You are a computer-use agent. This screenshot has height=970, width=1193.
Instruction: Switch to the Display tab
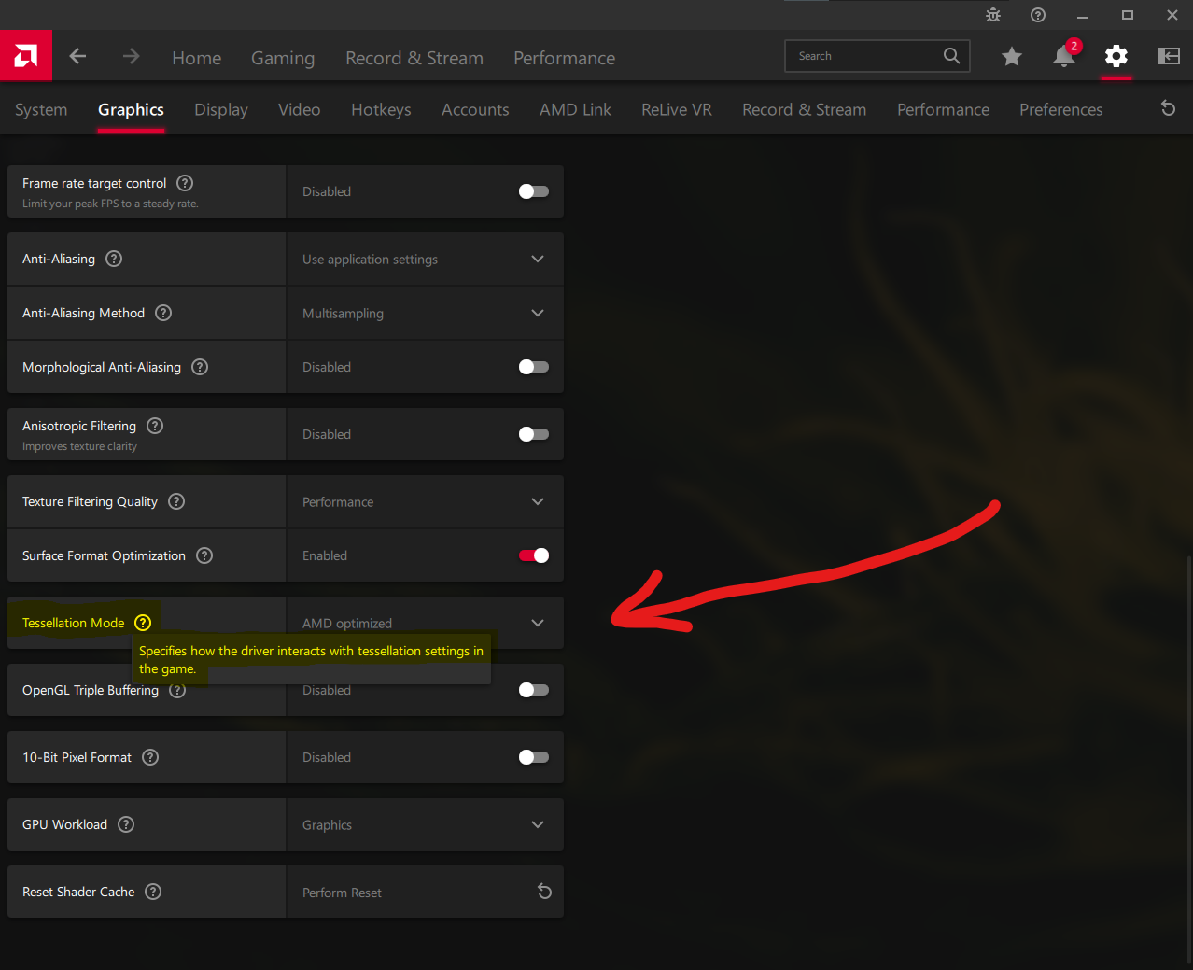coord(221,109)
